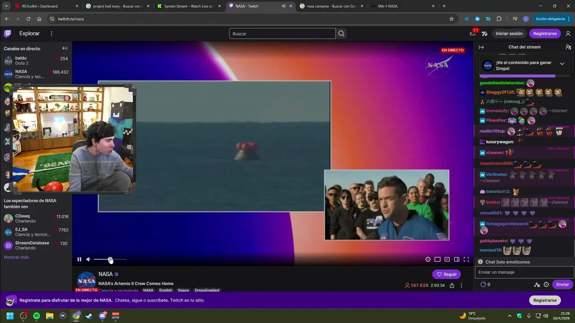Share the NASA stream
Image resolution: width=575 pixels, height=323 pixels.
[451, 285]
